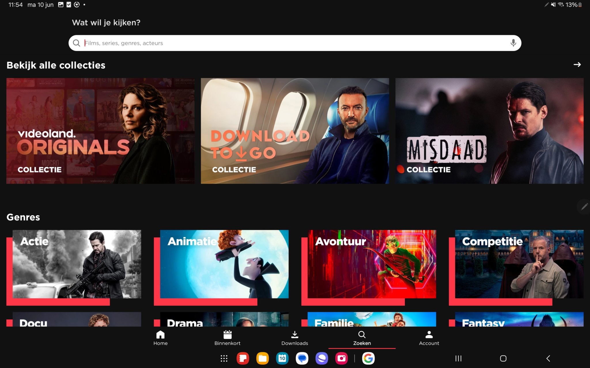590x368 pixels.
Task: Browse the Competitie genre
Action: click(516, 267)
